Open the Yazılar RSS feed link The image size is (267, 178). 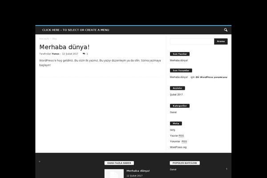[x=177, y=136]
